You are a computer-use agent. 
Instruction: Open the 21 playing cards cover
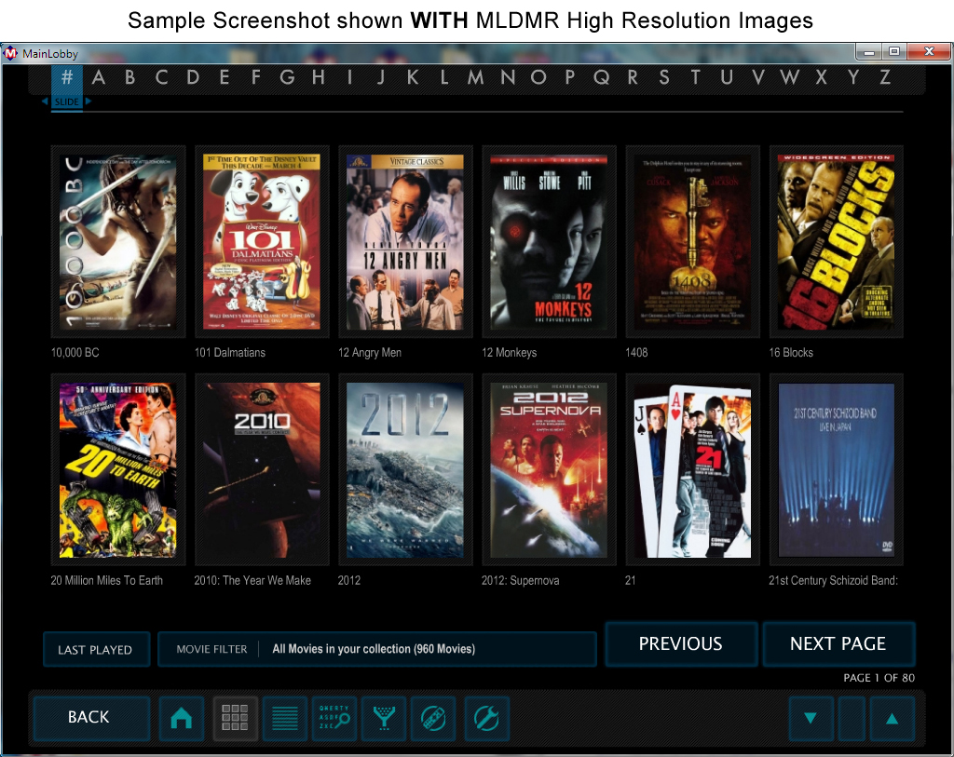point(692,469)
